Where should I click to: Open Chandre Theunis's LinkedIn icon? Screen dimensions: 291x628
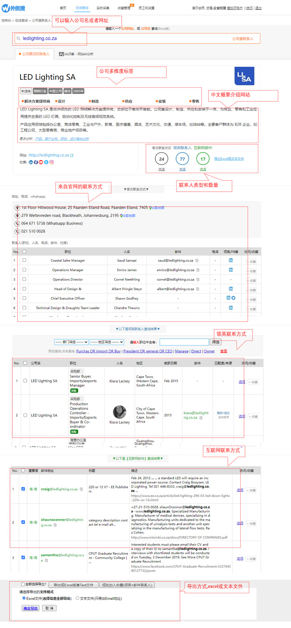pyautogui.click(x=231, y=308)
